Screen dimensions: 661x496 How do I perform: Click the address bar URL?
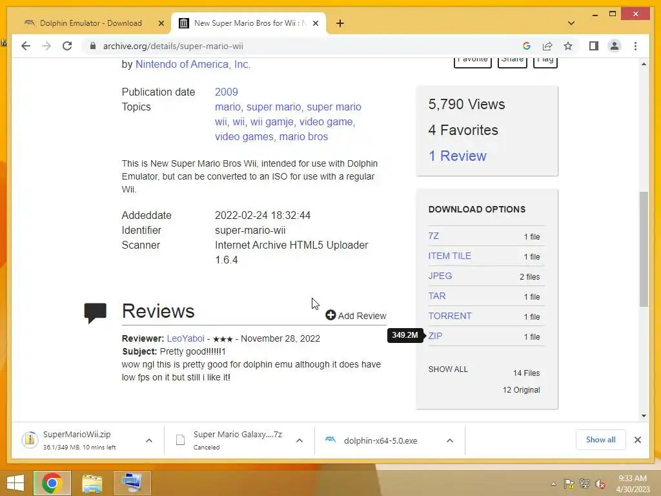173,46
